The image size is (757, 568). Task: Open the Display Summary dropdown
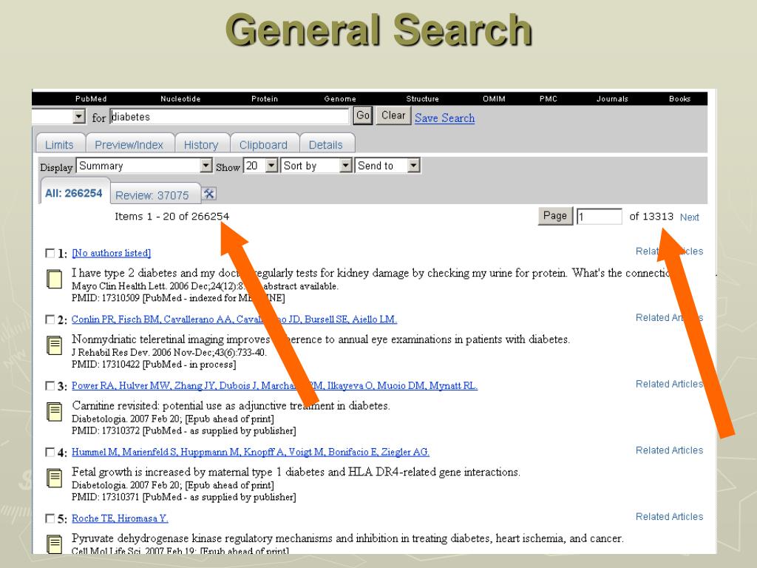pyautogui.click(x=144, y=166)
